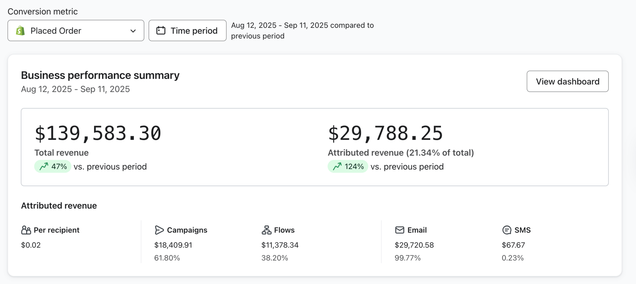636x284 pixels.
Task: Click the Campaigns paper-plane icon
Action: (x=159, y=230)
